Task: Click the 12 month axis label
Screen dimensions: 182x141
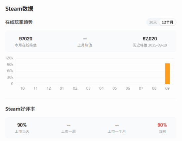Action: tap(49, 88)
